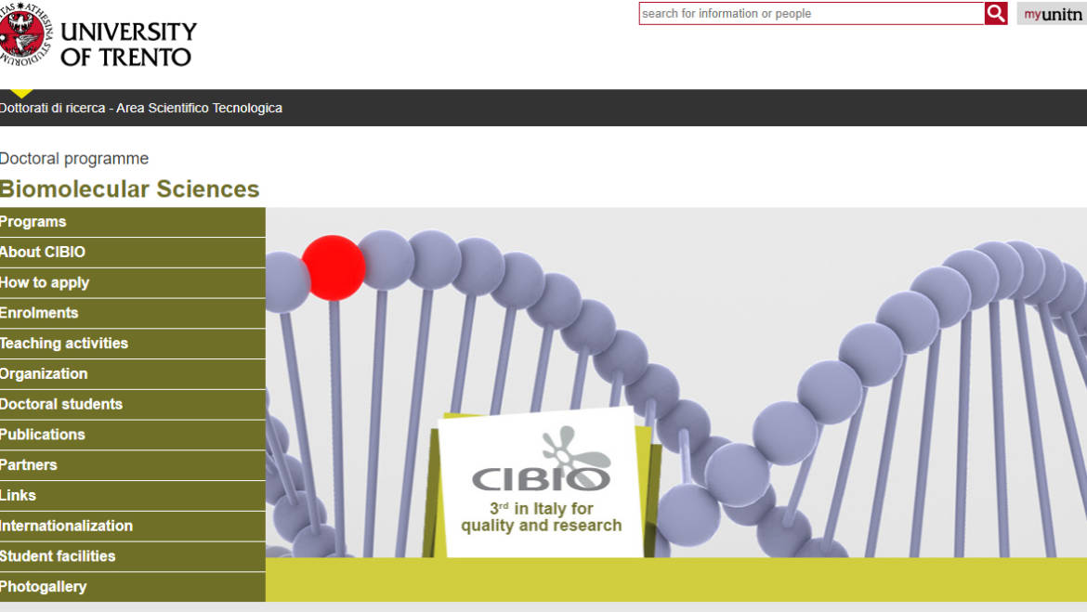The image size is (1087, 612).
Task: Click the Links sidebar entry
Action: (133, 496)
